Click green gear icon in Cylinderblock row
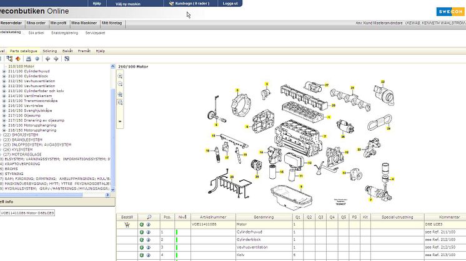466x261 pixels. coord(141,240)
